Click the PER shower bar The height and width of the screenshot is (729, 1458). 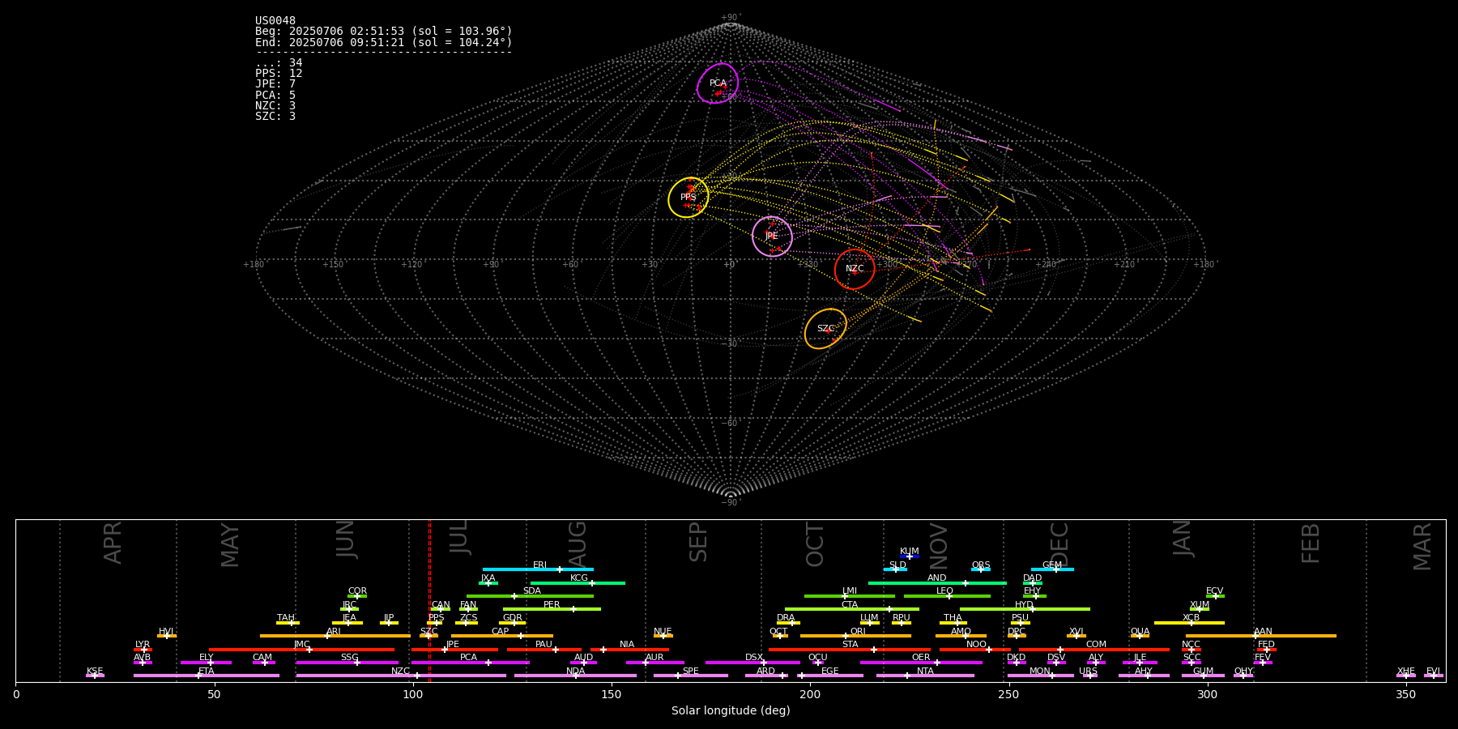click(552, 609)
